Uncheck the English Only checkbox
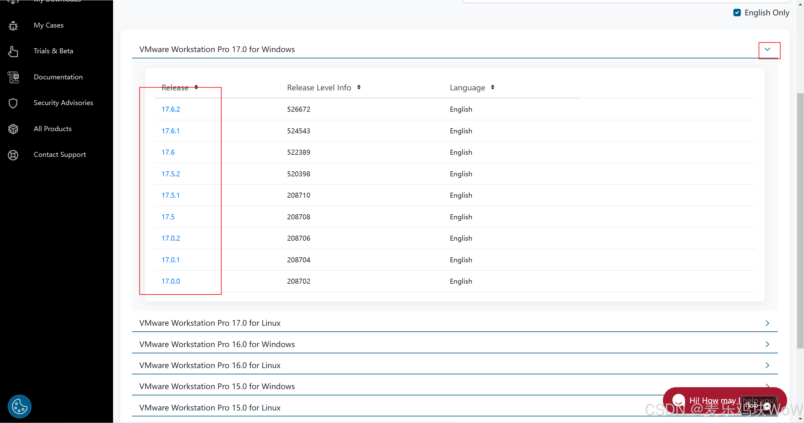 pyautogui.click(x=737, y=13)
